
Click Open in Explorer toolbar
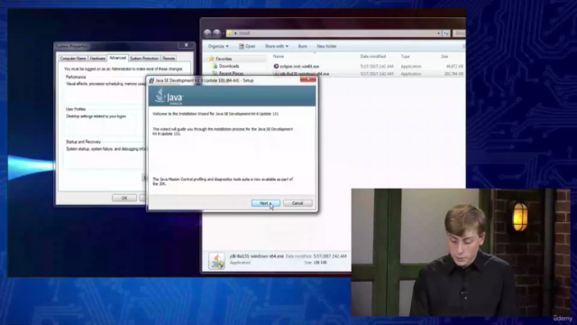pyautogui.click(x=247, y=46)
